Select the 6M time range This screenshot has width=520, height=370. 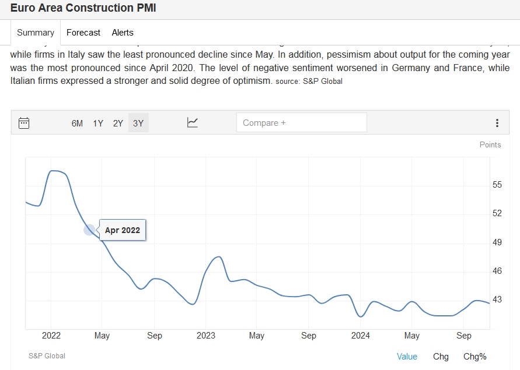[77, 123]
